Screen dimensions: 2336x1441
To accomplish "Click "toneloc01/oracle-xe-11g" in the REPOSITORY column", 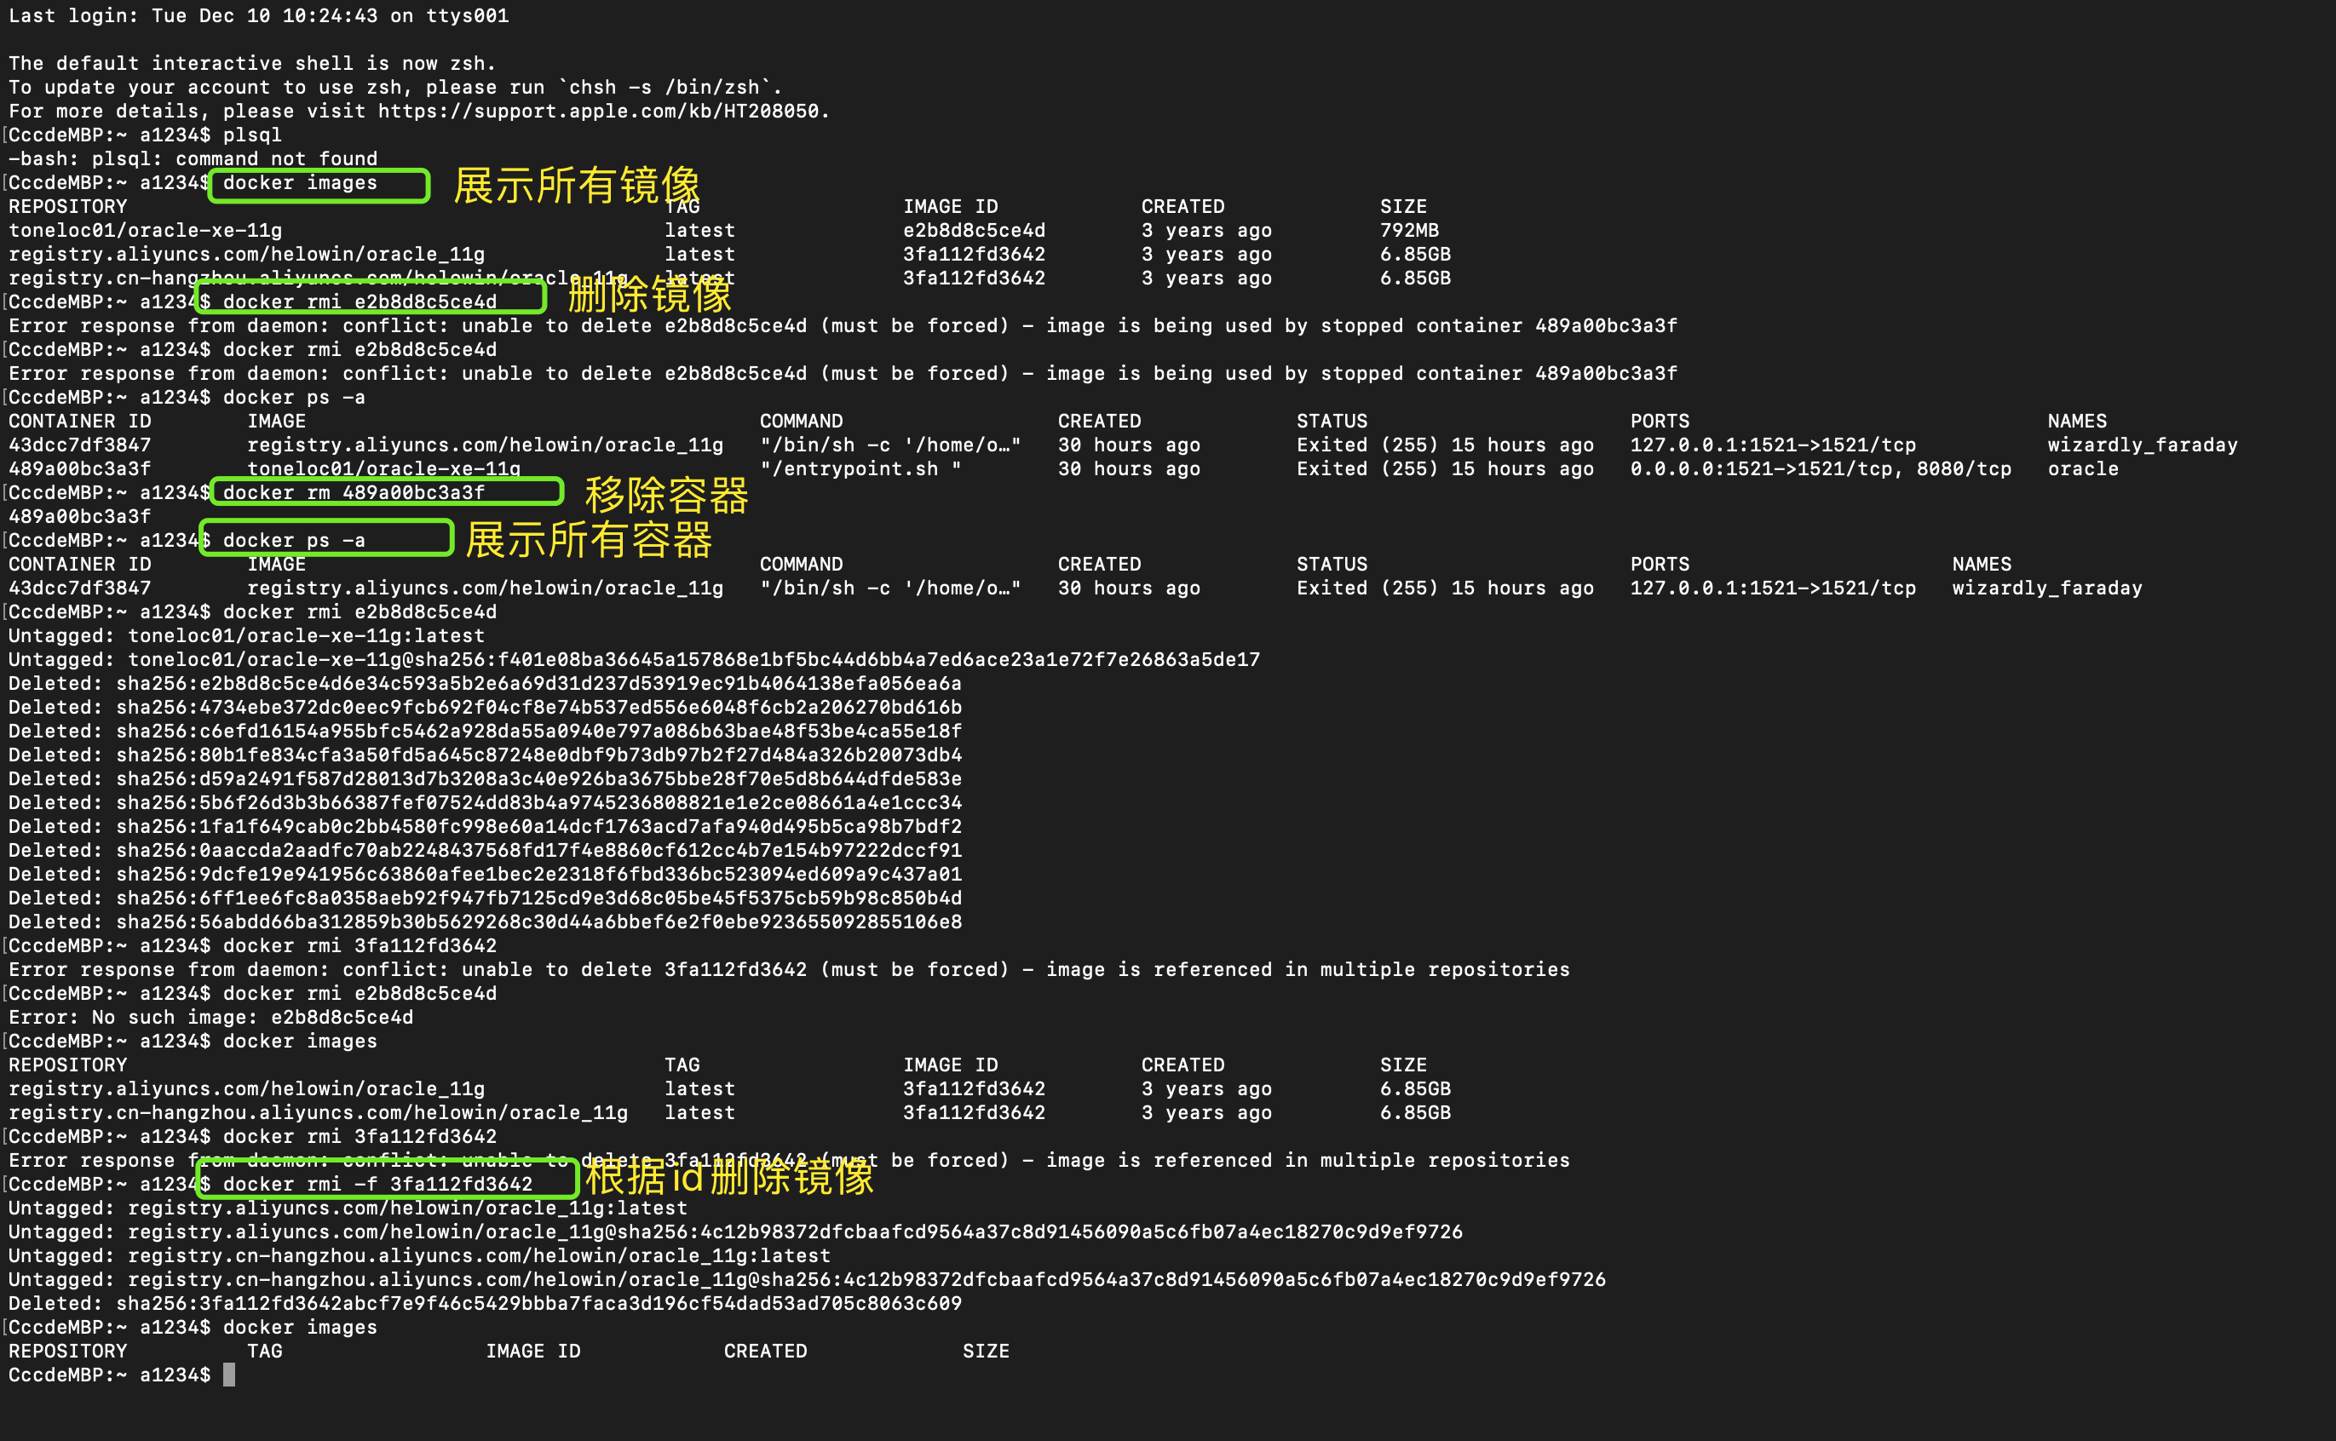I will [145, 230].
